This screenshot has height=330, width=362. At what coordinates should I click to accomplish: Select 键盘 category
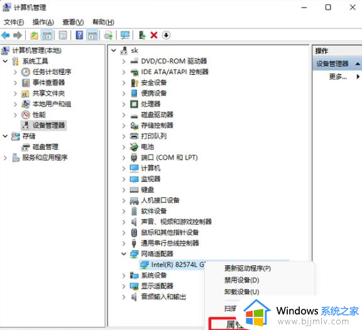(x=147, y=190)
